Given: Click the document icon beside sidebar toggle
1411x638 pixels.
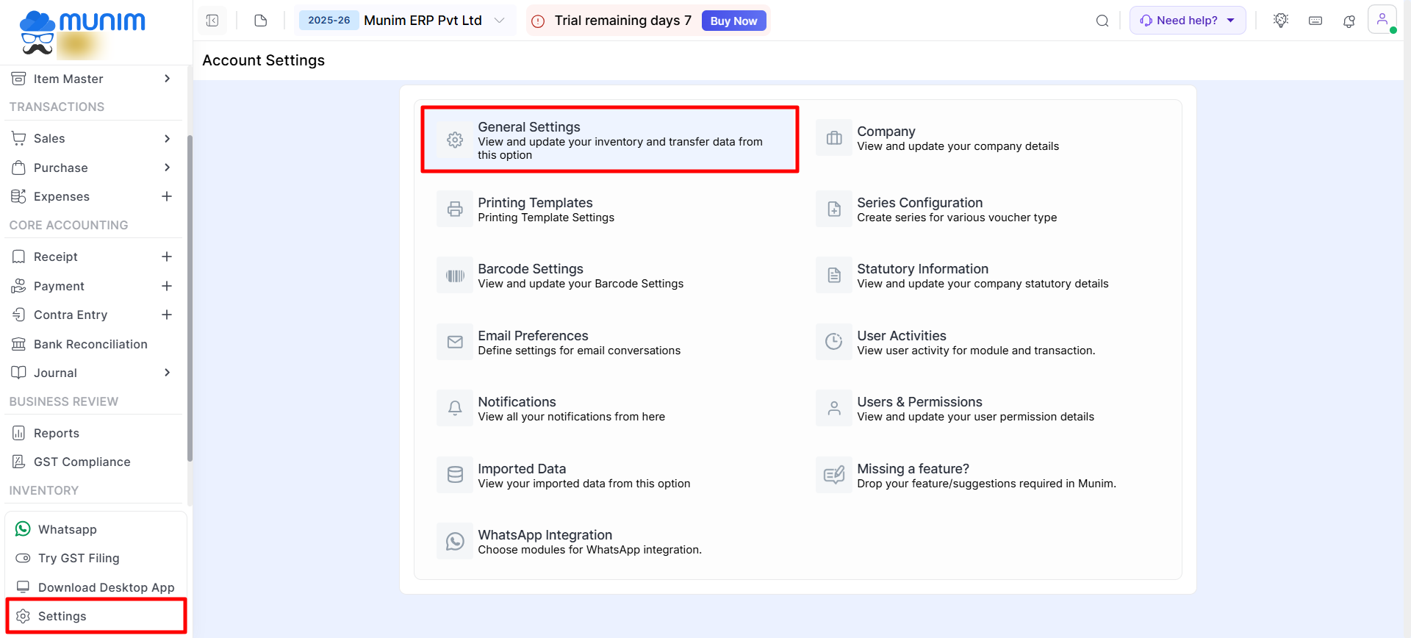Looking at the screenshot, I should 260,21.
